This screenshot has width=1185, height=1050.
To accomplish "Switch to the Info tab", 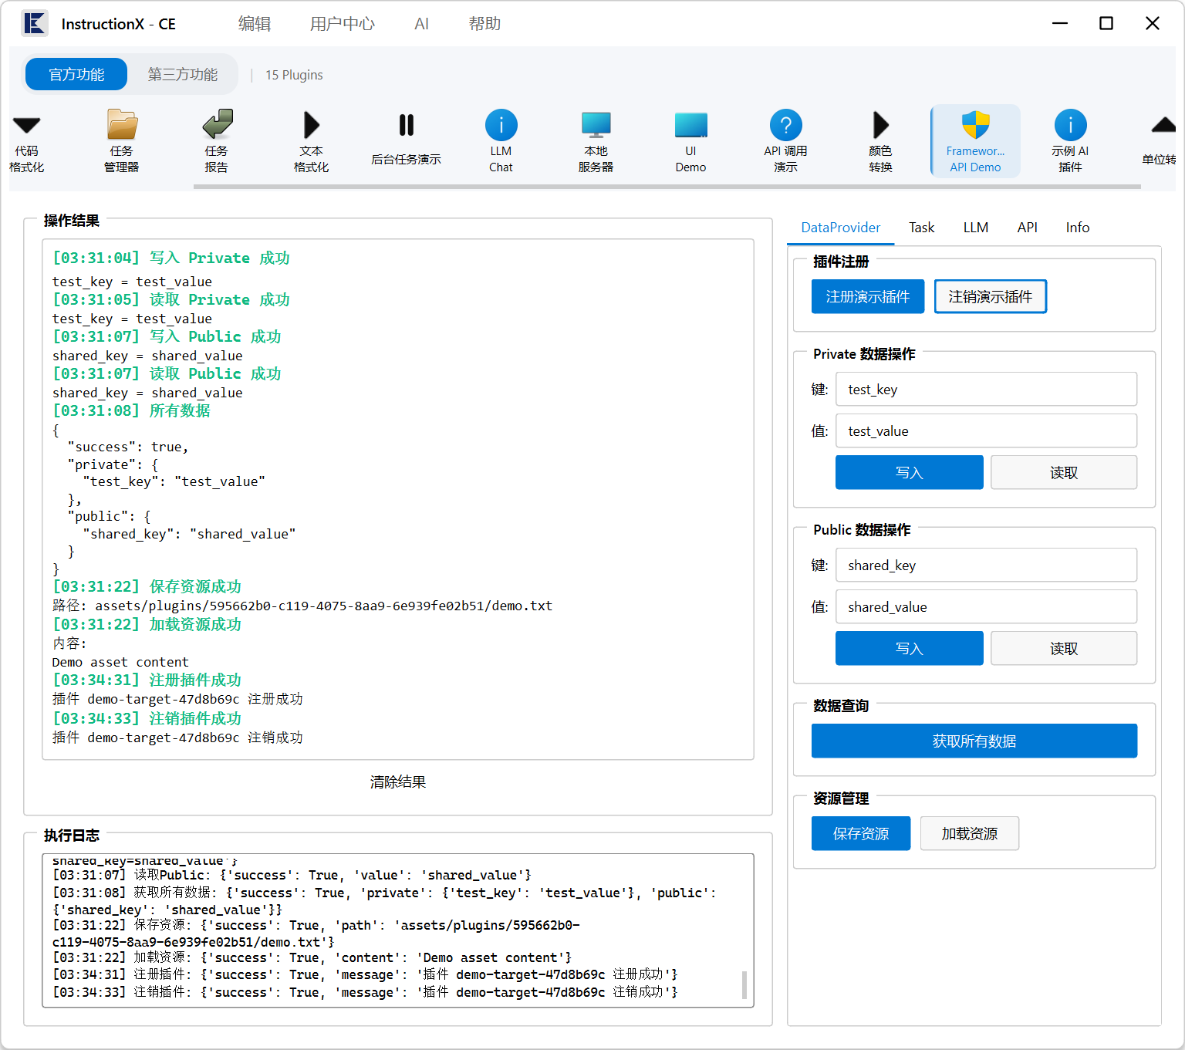I will pos(1078,228).
